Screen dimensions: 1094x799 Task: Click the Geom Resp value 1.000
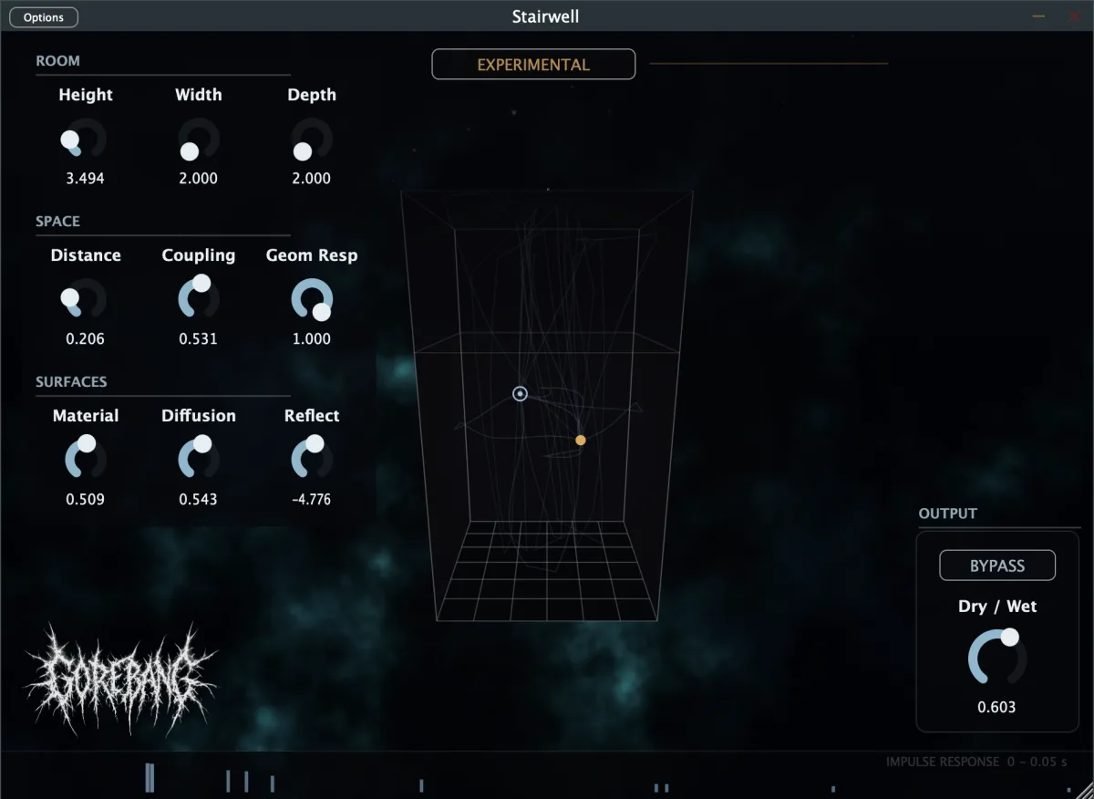312,339
